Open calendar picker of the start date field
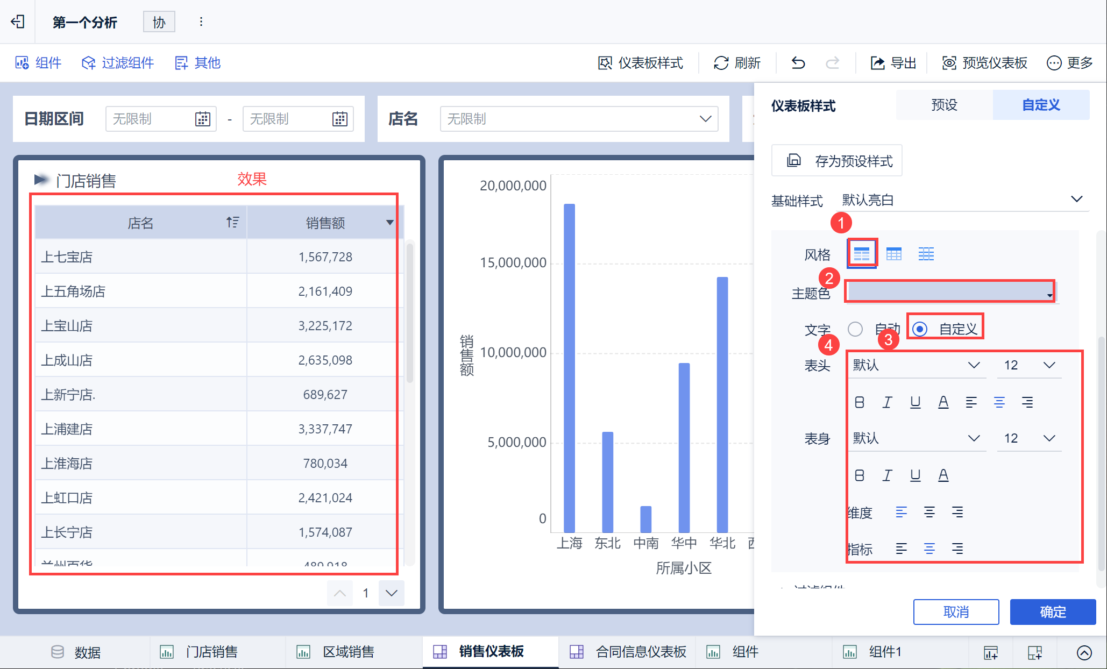This screenshot has height=669, width=1107. [x=202, y=119]
